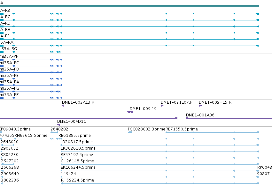Select the A-RD transcript label
272x185 pixels.
tap(5, 23)
